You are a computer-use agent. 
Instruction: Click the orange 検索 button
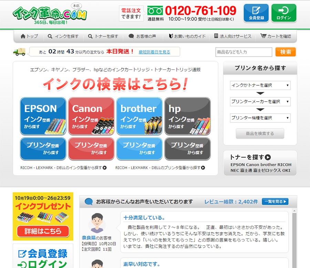286,52
